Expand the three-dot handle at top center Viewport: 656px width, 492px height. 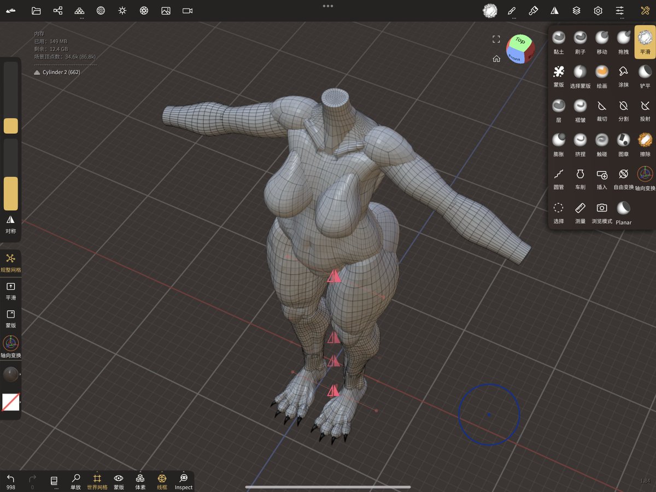tap(328, 5)
